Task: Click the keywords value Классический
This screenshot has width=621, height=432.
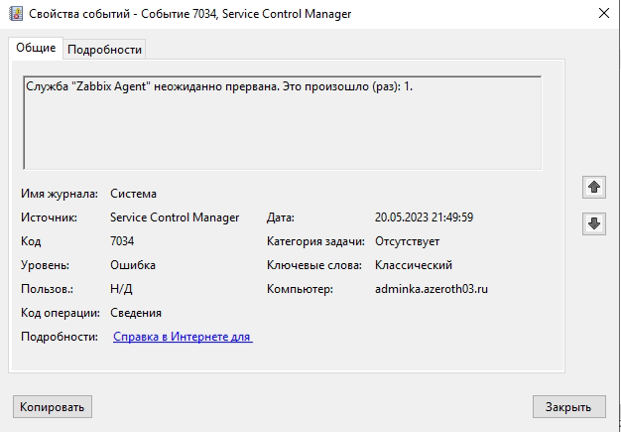Action: click(x=414, y=265)
